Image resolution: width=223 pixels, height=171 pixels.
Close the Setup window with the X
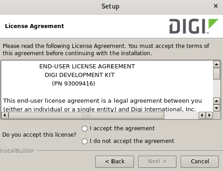click(x=216, y=6)
